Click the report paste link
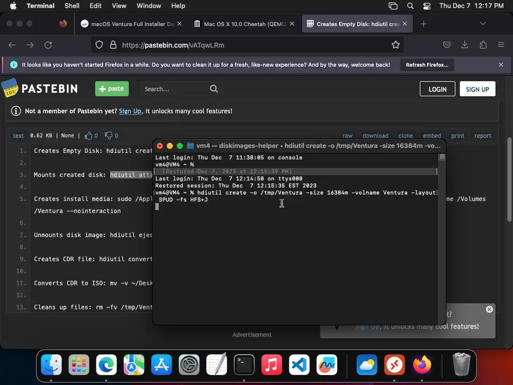Screen dimensions: 513x385 pos(482,135)
